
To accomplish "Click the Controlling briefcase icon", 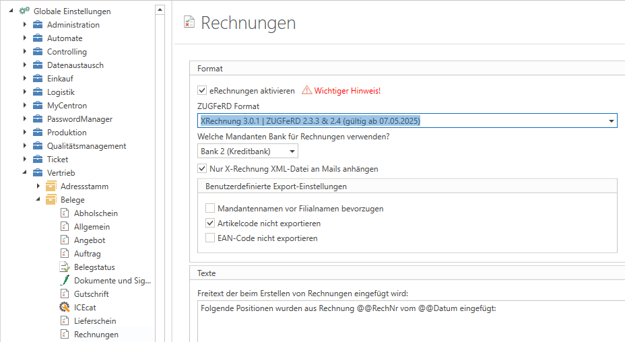I will 38,52.
